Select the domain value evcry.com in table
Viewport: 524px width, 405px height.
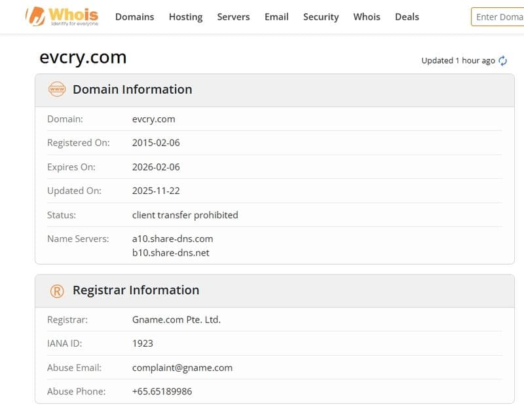click(154, 119)
